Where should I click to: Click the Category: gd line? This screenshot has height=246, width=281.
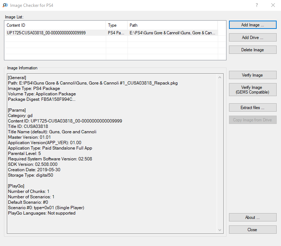coord(20,116)
